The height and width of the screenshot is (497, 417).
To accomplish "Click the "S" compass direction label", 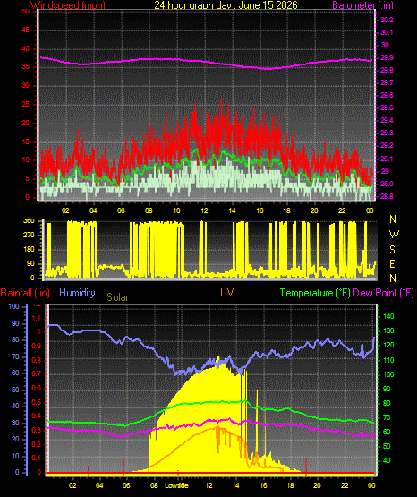I will pyautogui.click(x=393, y=250).
